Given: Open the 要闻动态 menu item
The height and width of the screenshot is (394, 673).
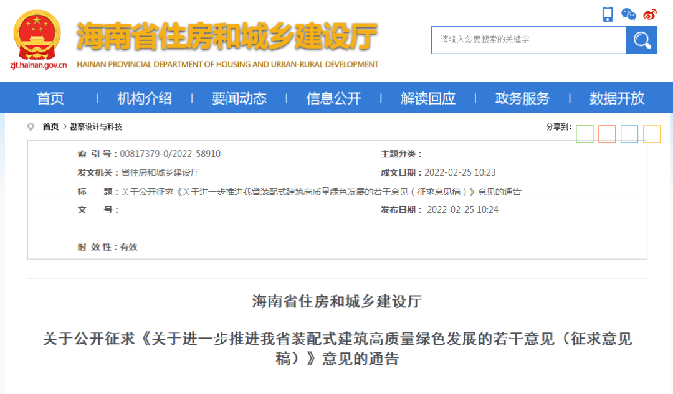Looking at the screenshot, I should click(239, 98).
